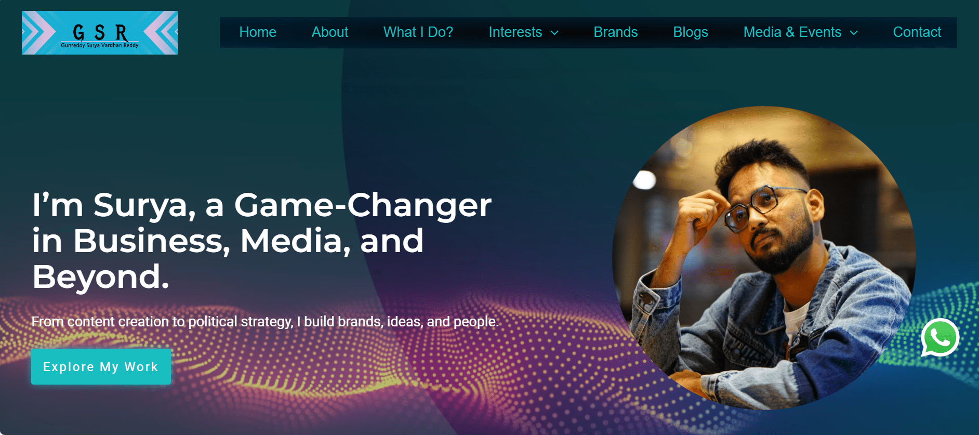Click the Game-Changer headline text

click(x=262, y=241)
